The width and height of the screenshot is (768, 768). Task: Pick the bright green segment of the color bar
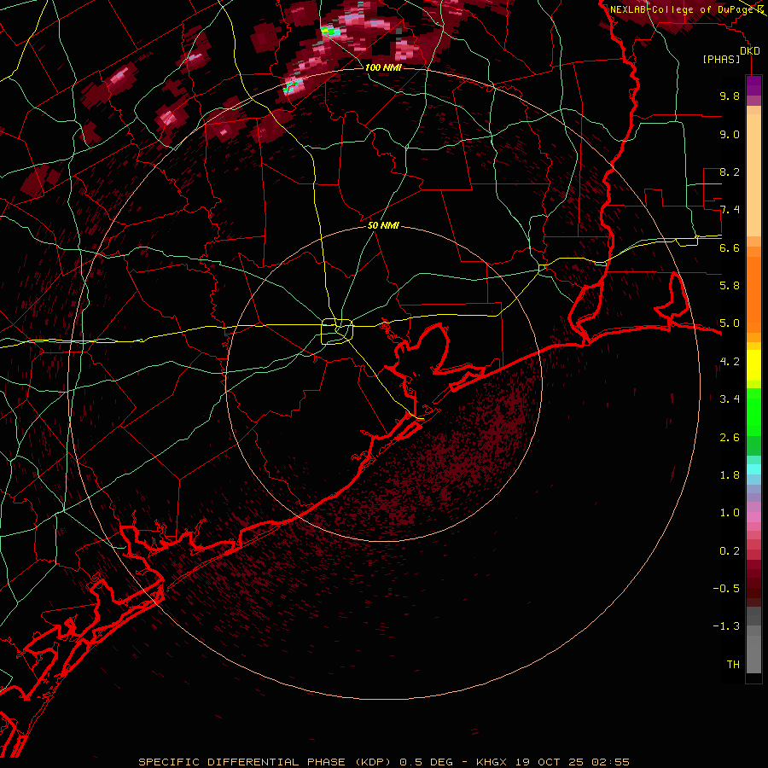[753, 411]
